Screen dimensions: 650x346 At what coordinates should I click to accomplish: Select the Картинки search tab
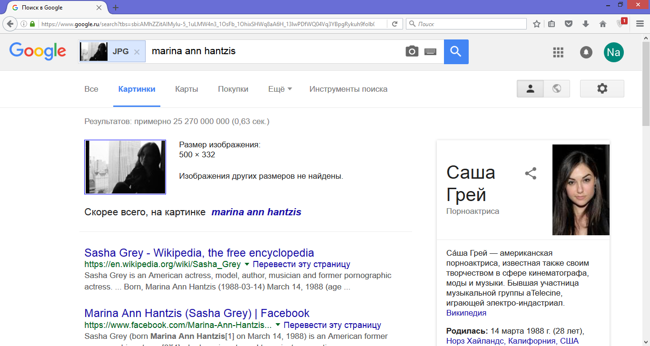tap(137, 89)
